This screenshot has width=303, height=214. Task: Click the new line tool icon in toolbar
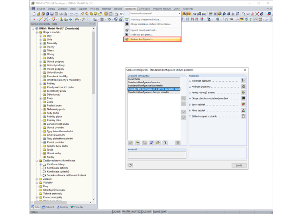tap(41, 19)
